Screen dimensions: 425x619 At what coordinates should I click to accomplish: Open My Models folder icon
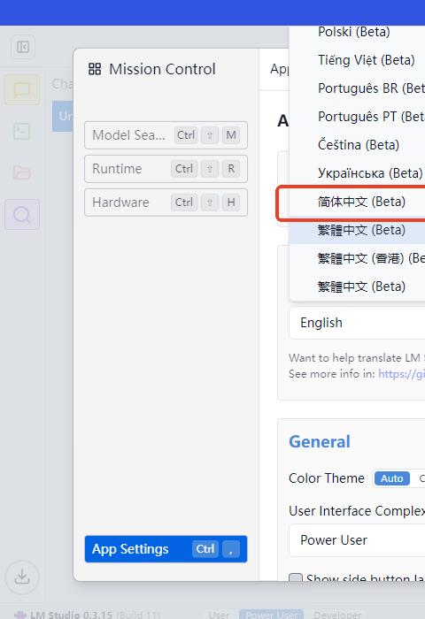pos(22,172)
